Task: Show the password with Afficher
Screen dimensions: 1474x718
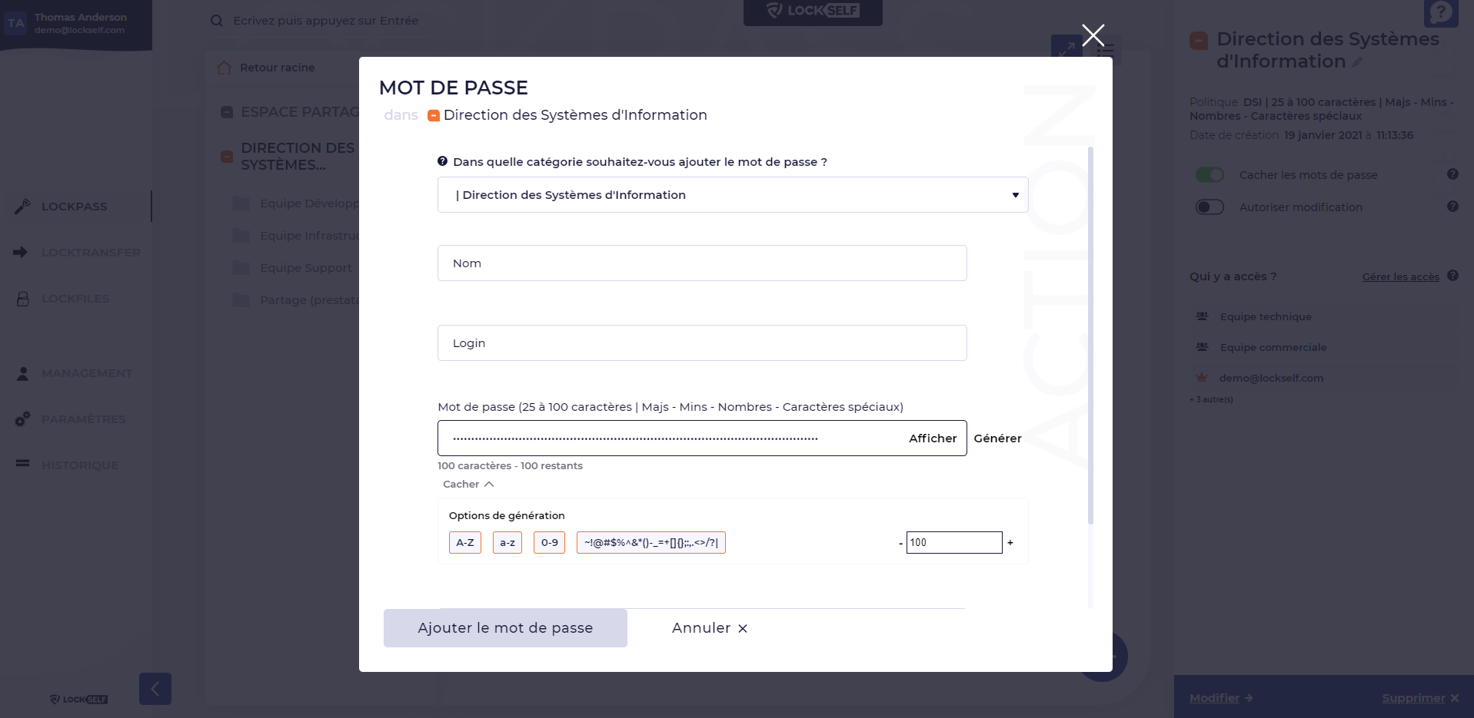Action: [x=933, y=438]
